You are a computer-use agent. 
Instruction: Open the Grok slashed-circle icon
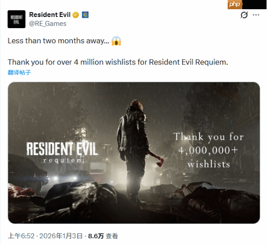244,15
